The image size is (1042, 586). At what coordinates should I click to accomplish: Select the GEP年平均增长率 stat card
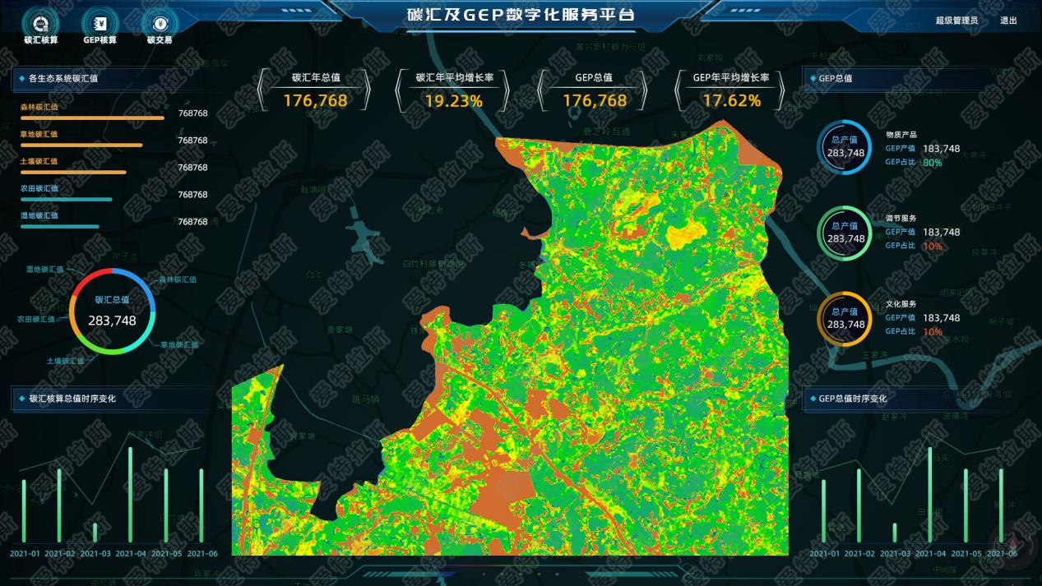pyautogui.click(x=730, y=90)
